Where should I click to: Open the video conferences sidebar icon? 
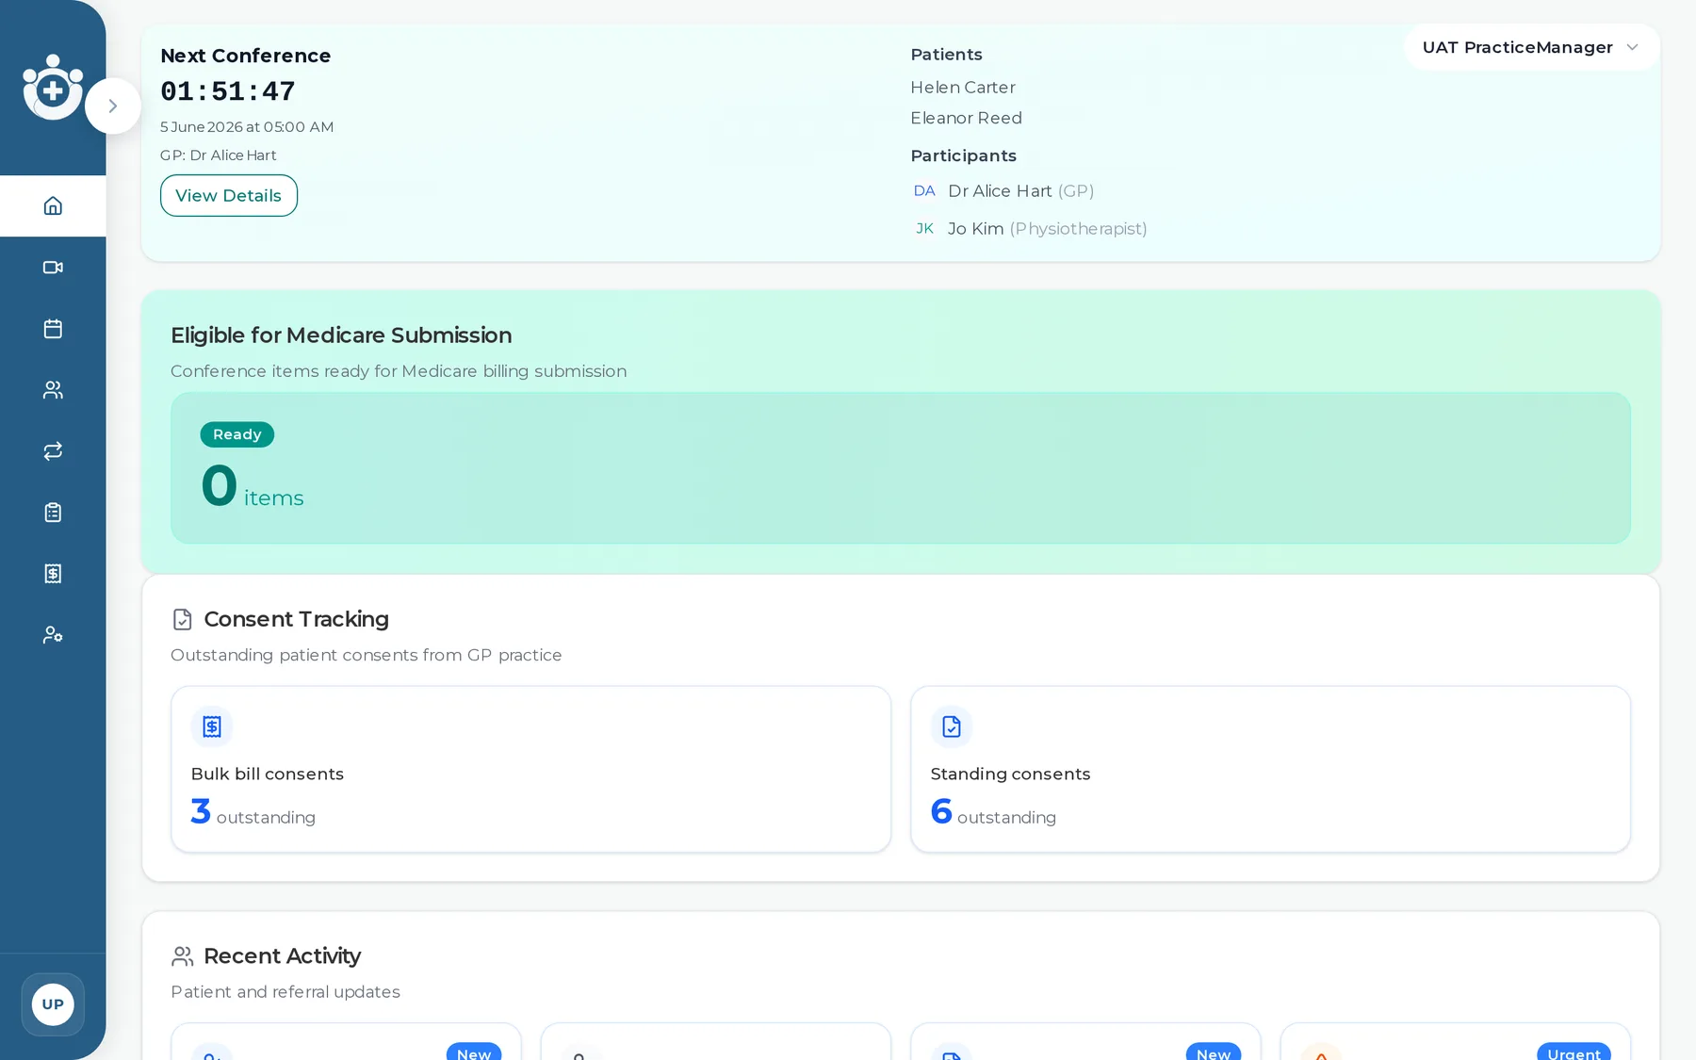[53, 267]
